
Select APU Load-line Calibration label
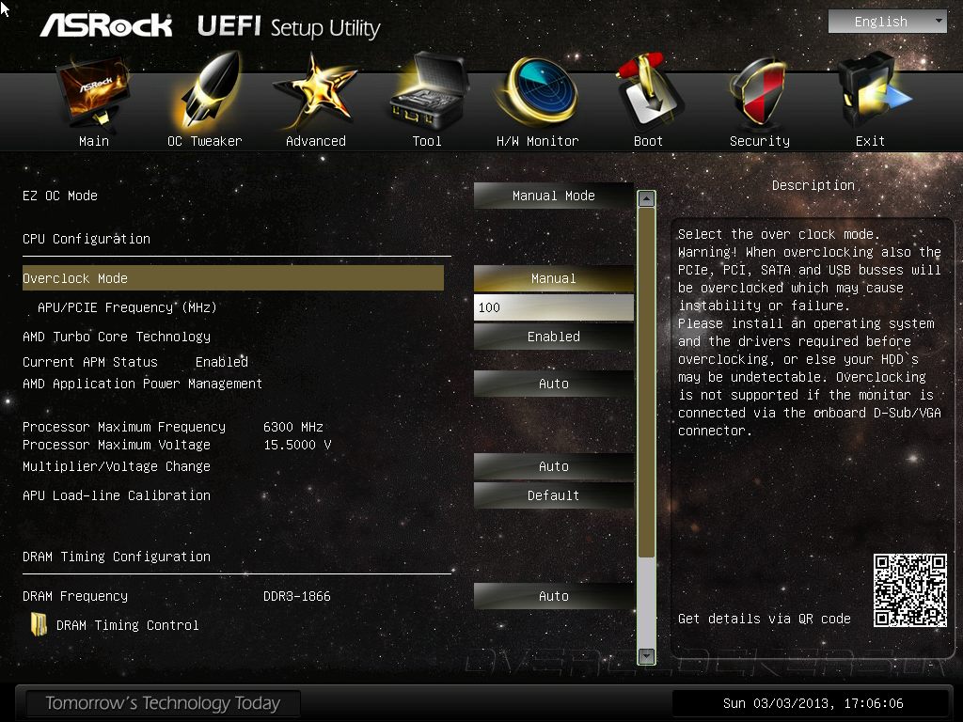click(117, 495)
